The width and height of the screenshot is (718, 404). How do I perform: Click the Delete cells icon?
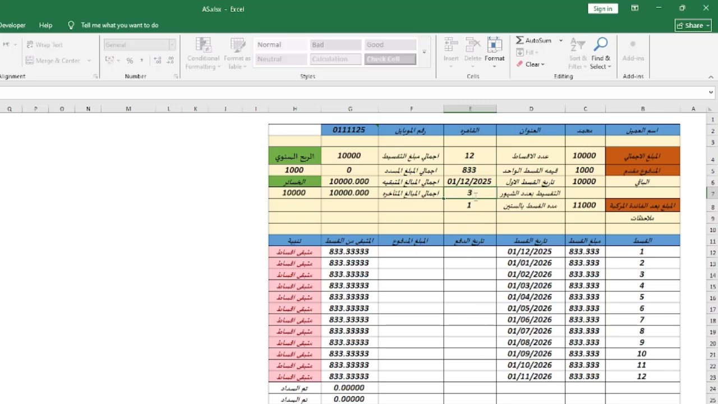point(473,45)
